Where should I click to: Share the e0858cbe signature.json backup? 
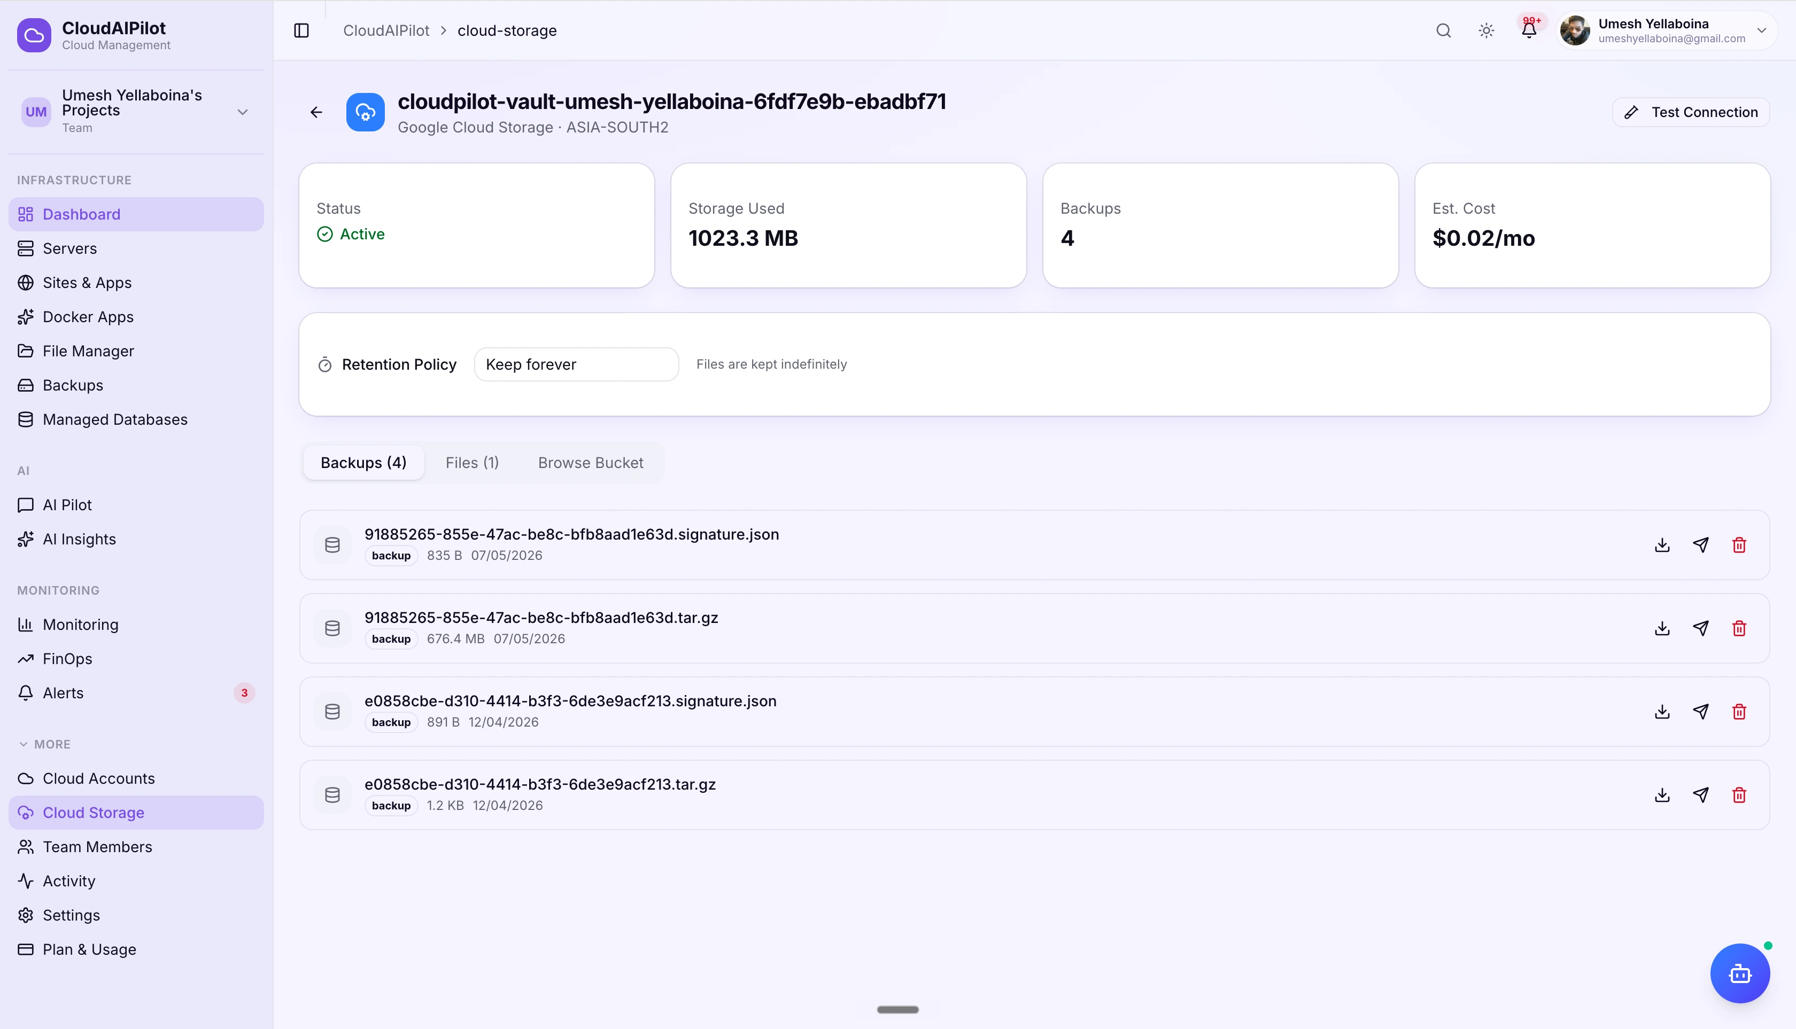coord(1700,712)
